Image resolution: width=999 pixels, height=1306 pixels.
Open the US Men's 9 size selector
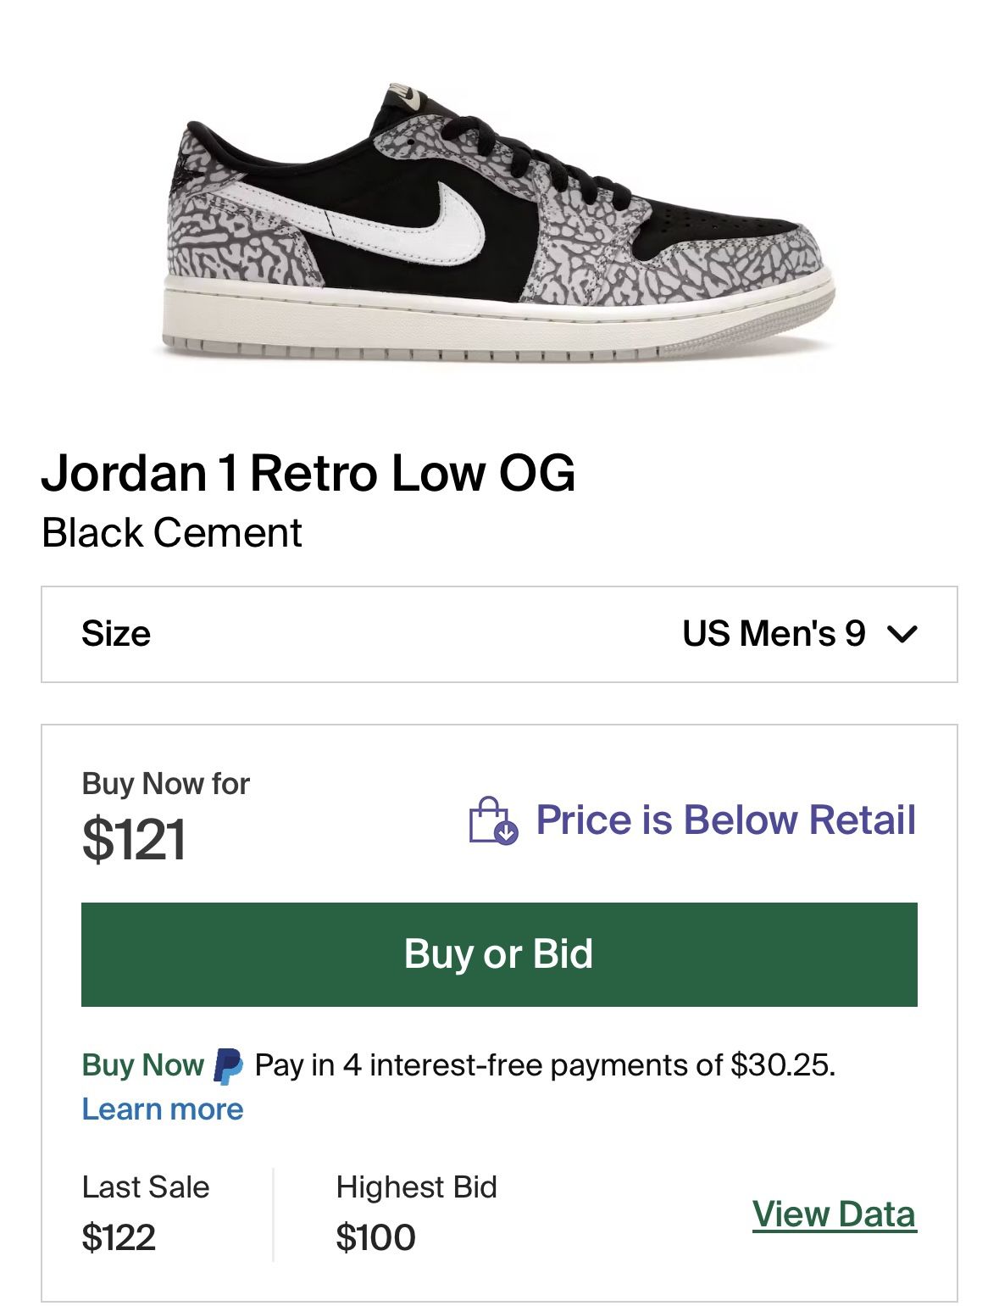(x=774, y=634)
